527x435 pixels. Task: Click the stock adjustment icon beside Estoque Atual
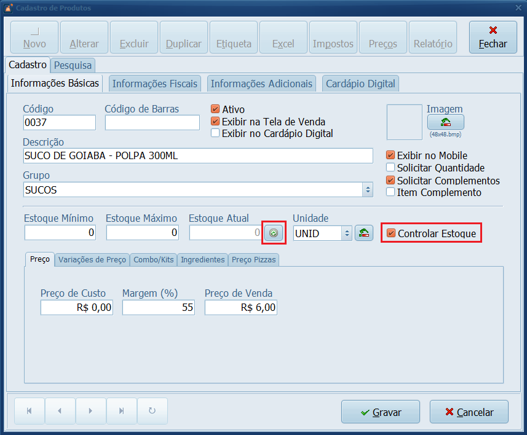(x=274, y=233)
